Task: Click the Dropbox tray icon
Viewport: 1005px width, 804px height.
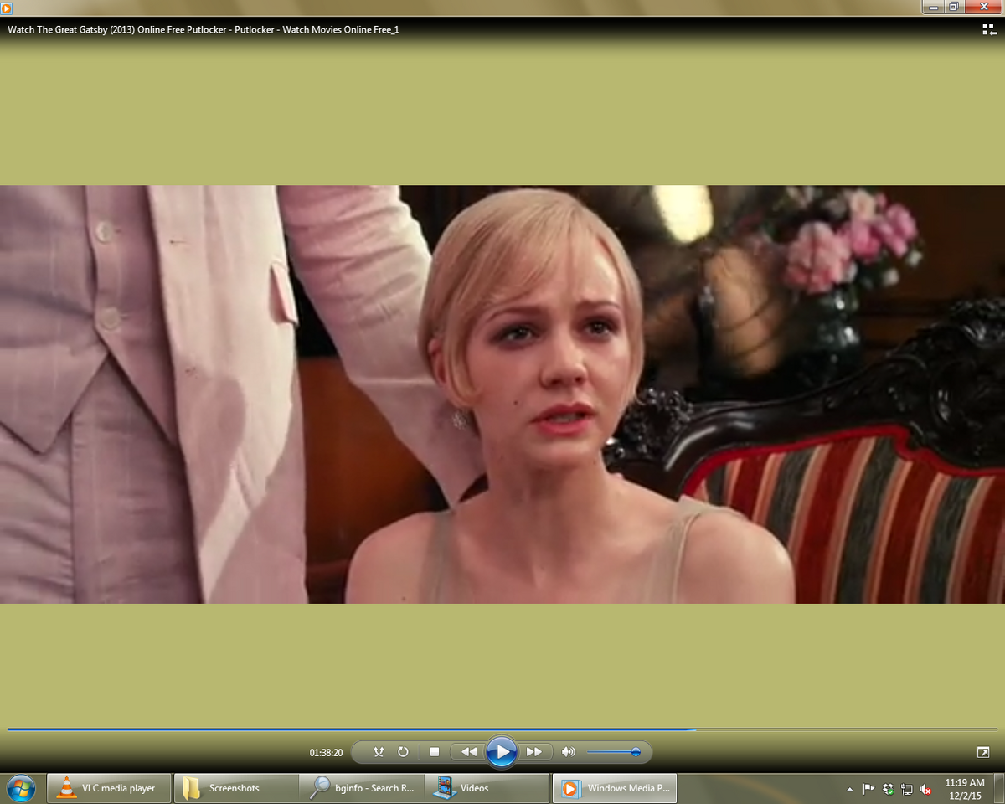Action: pos(888,789)
